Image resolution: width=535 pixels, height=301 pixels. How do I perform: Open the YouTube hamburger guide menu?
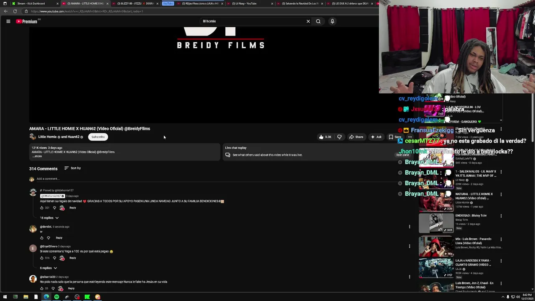pyautogui.click(x=8, y=21)
